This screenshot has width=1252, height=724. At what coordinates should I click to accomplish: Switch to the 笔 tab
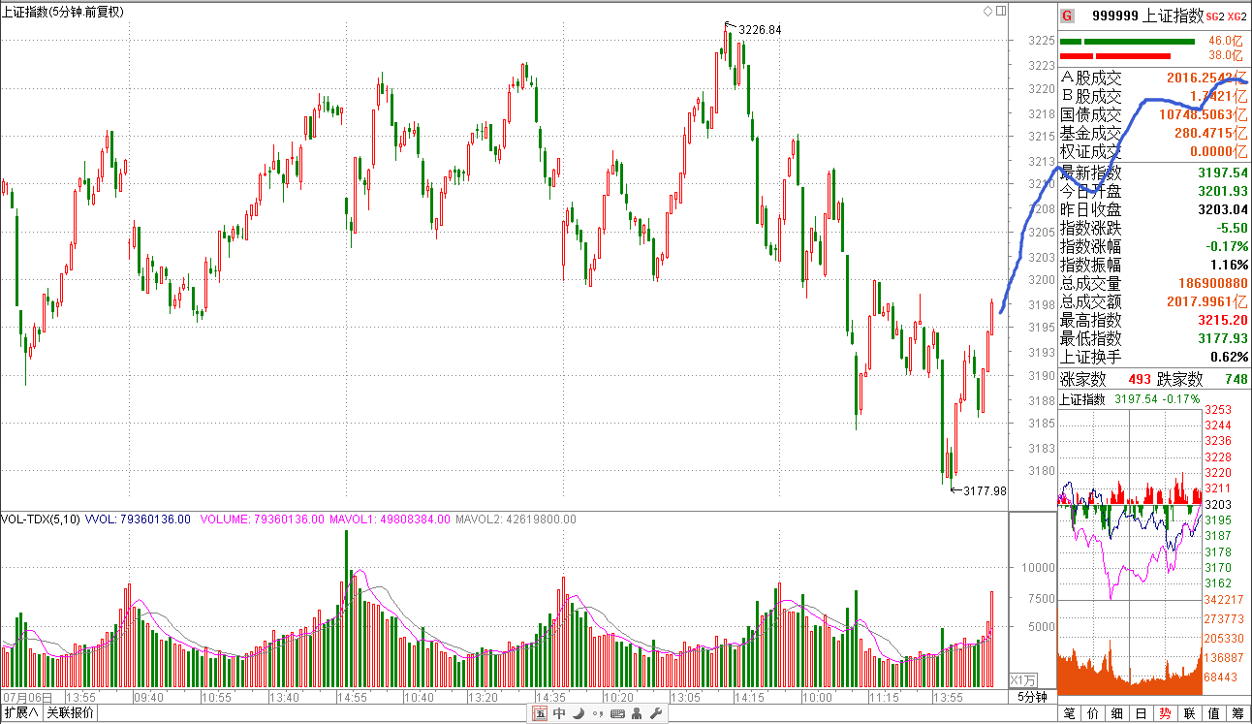(1070, 714)
